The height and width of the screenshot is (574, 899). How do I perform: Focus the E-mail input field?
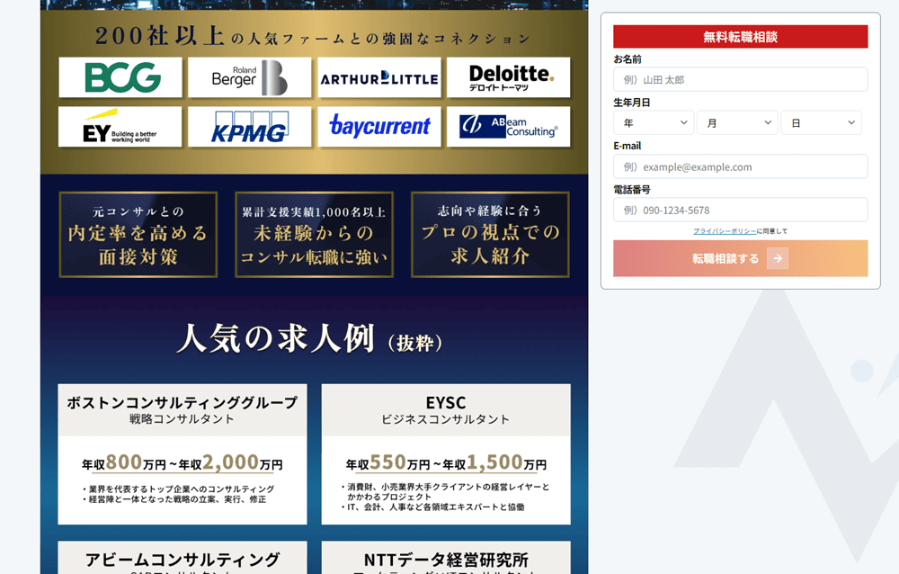tap(740, 166)
